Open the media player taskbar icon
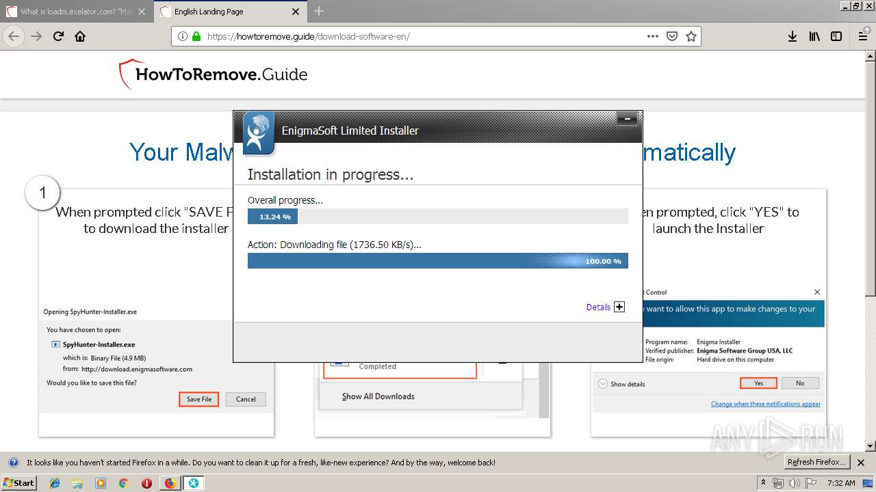Screen dimensions: 876x492 coord(101,483)
